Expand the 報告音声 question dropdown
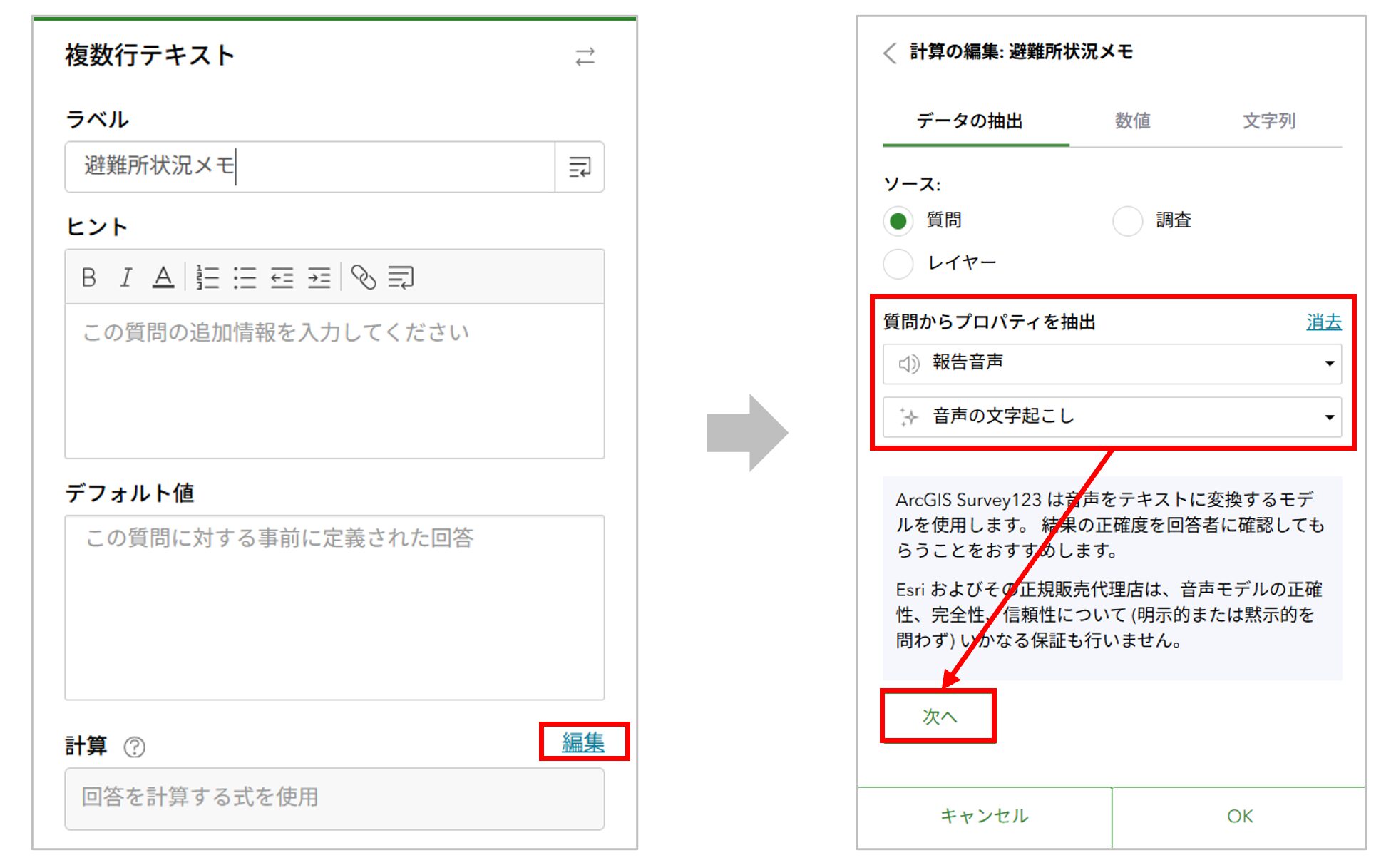Image resolution: width=1396 pixels, height=865 pixels. tap(1112, 364)
